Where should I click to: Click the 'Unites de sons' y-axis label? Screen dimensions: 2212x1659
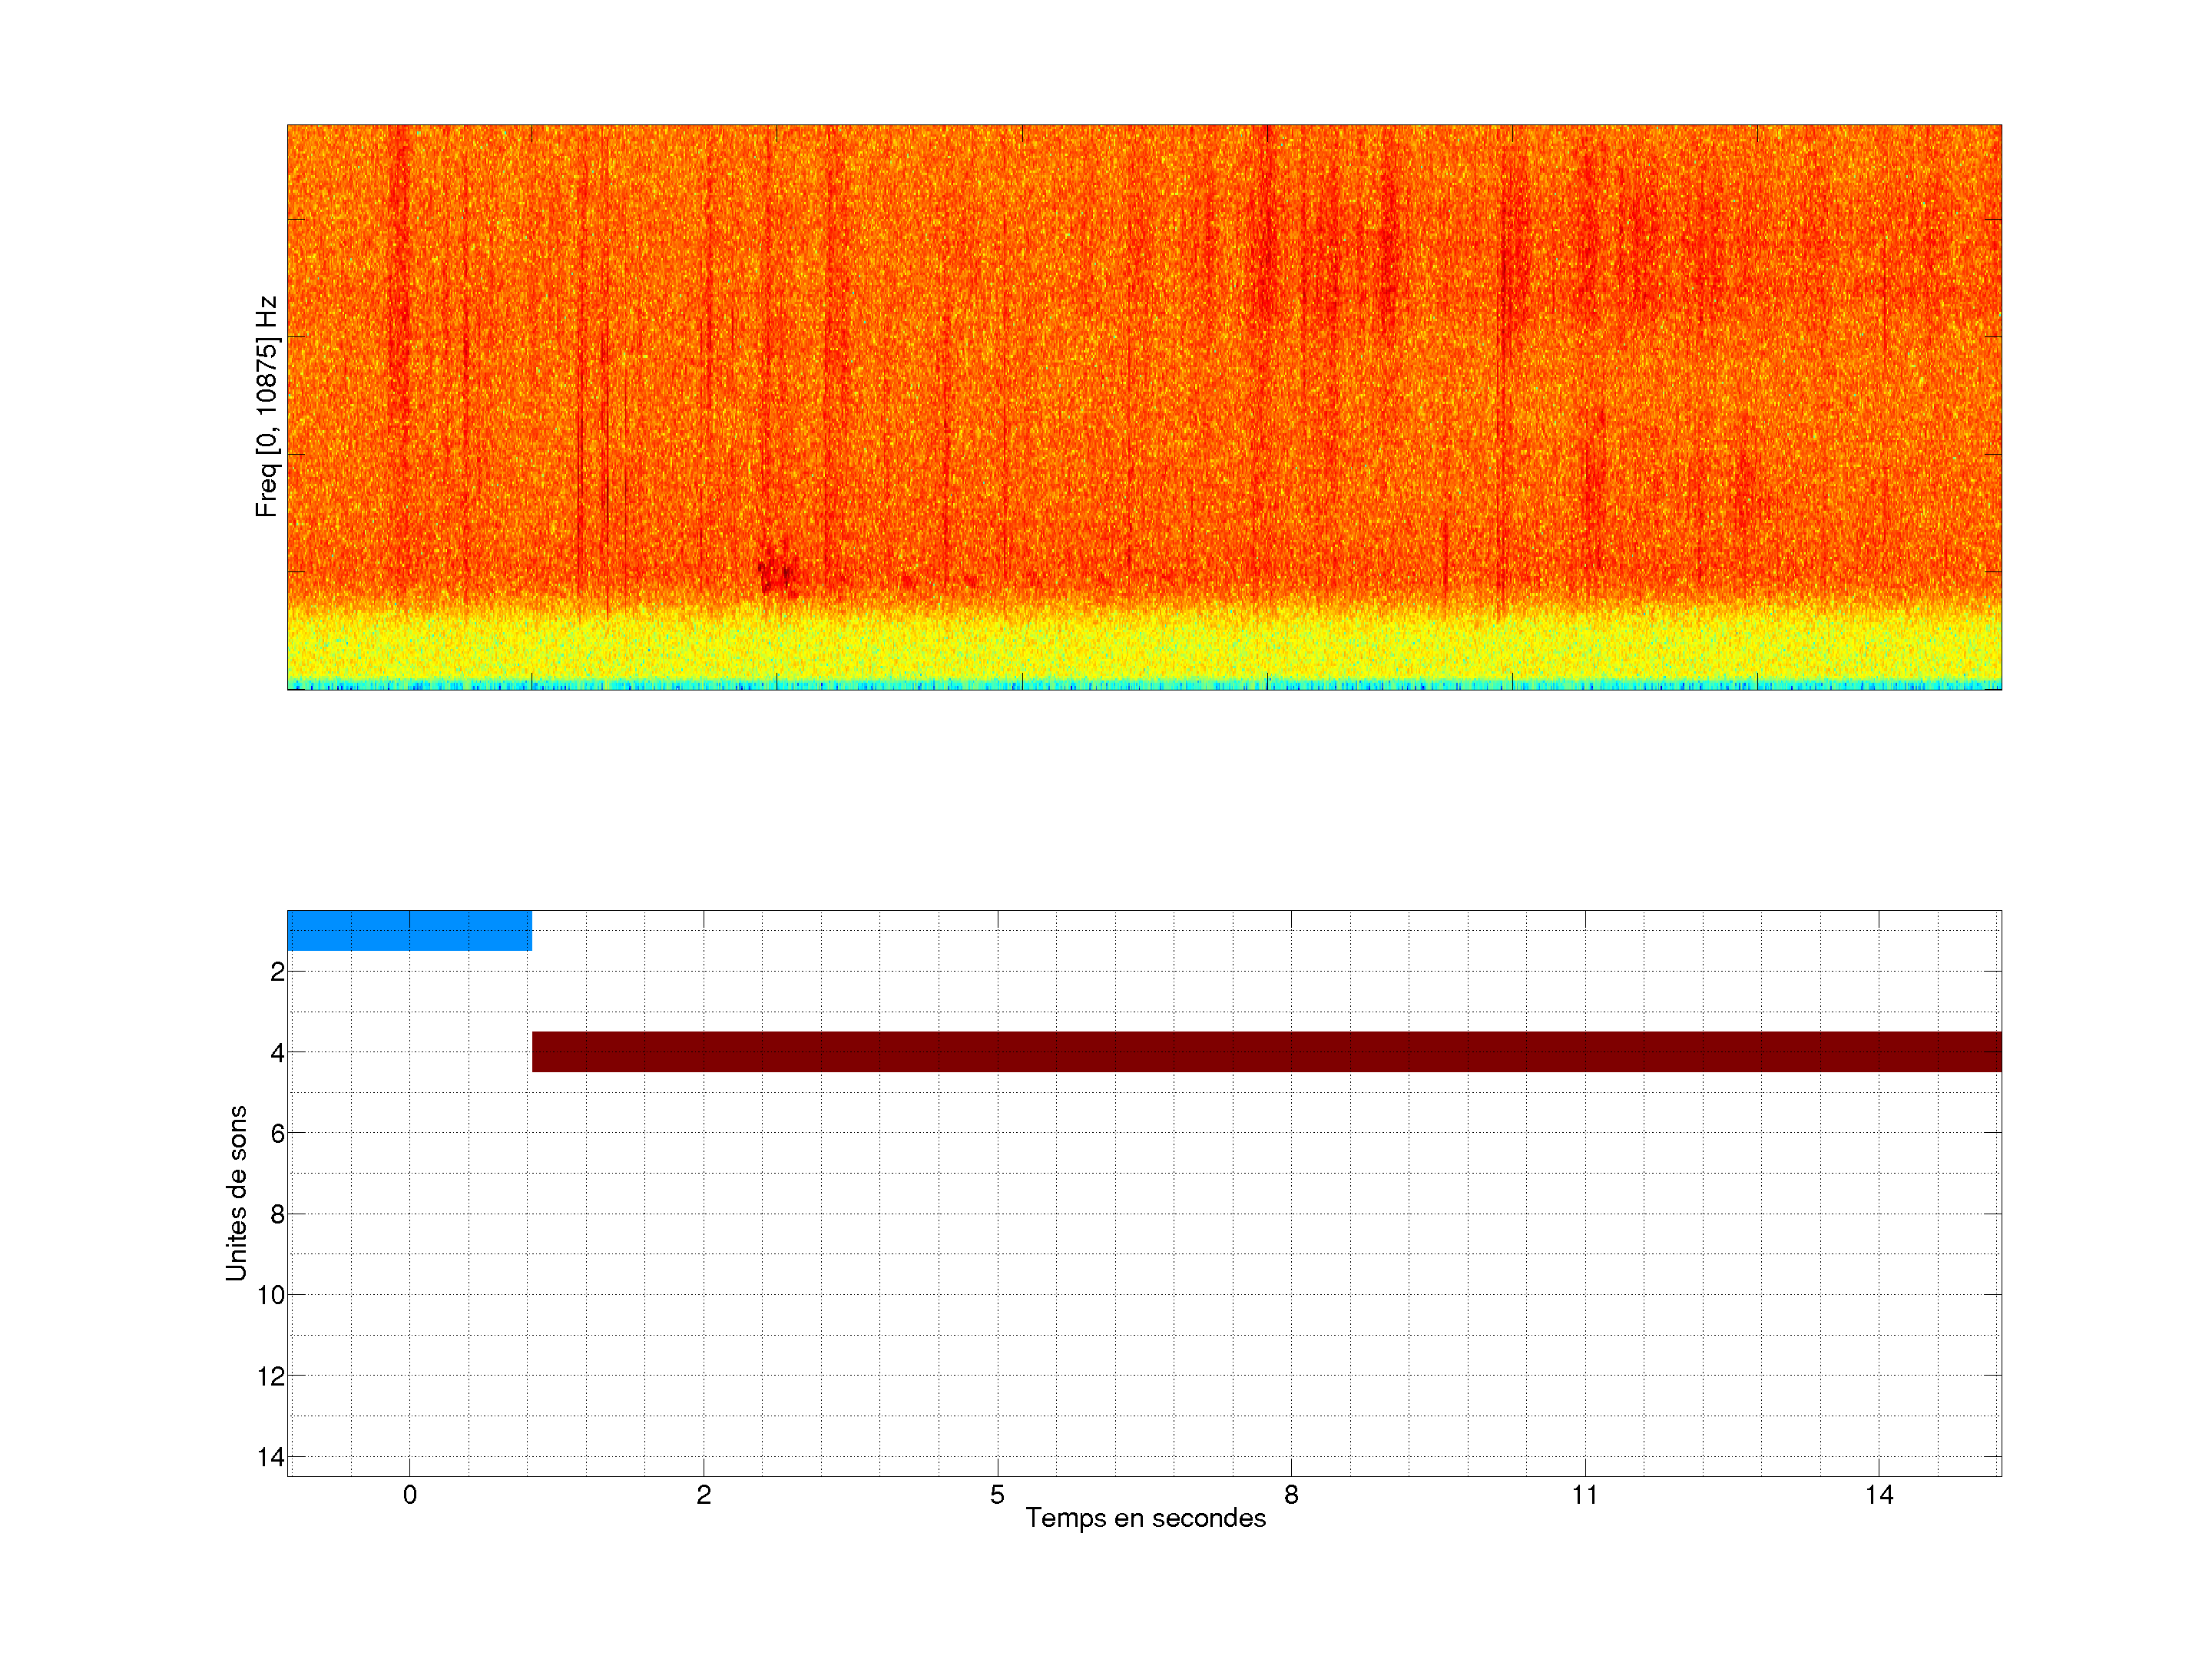236,1192
